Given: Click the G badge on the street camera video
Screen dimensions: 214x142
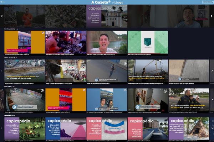Looking at the screenshot, I should coord(42,90).
